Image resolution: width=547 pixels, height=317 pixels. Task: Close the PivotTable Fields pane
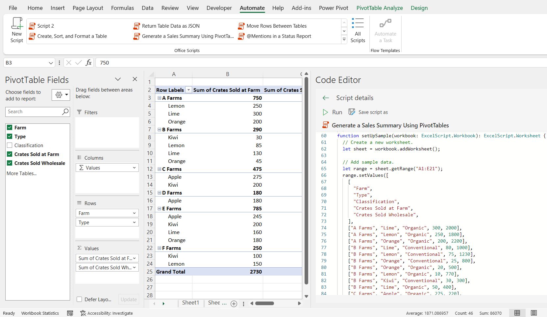coord(135,79)
